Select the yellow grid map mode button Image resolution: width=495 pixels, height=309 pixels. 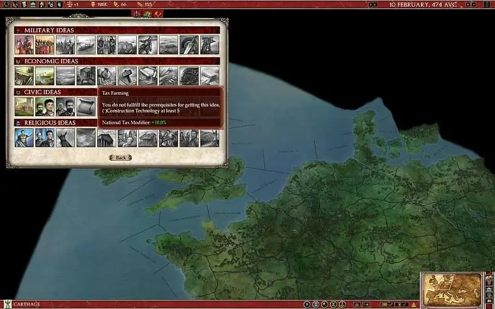tap(384, 305)
